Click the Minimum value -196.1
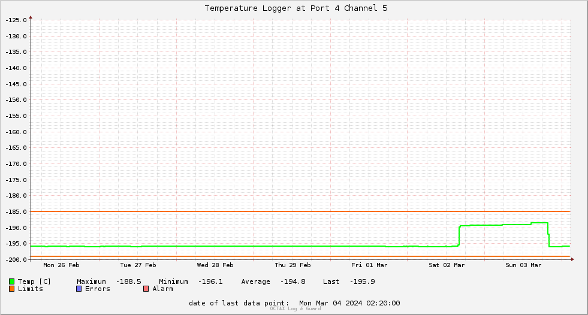588x315 pixels. click(210, 281)
